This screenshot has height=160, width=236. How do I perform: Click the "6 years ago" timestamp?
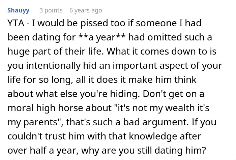(85, 10)
